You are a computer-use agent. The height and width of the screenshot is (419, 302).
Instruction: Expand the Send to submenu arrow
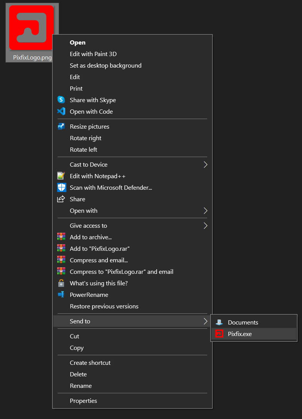(205, 321)
